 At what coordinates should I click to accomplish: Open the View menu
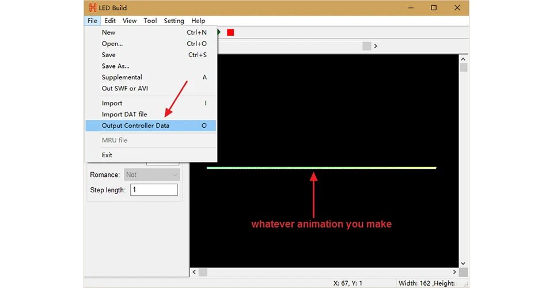pyautogui.click(x=130, y=21)
